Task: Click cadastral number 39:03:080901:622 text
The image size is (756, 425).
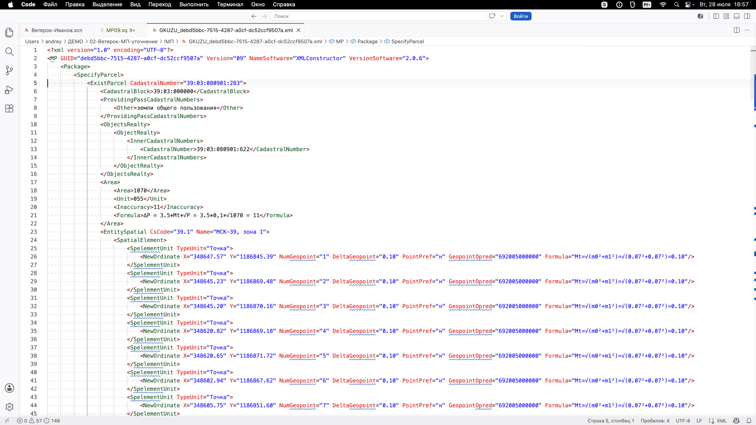Action: click(x=223, y=149)
